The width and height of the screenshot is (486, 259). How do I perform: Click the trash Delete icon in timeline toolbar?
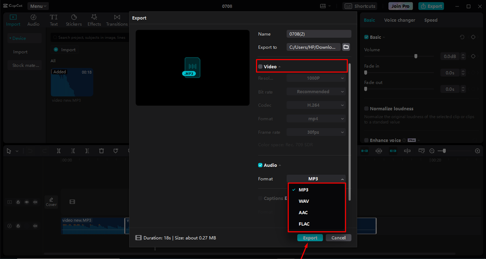point(101,151)
